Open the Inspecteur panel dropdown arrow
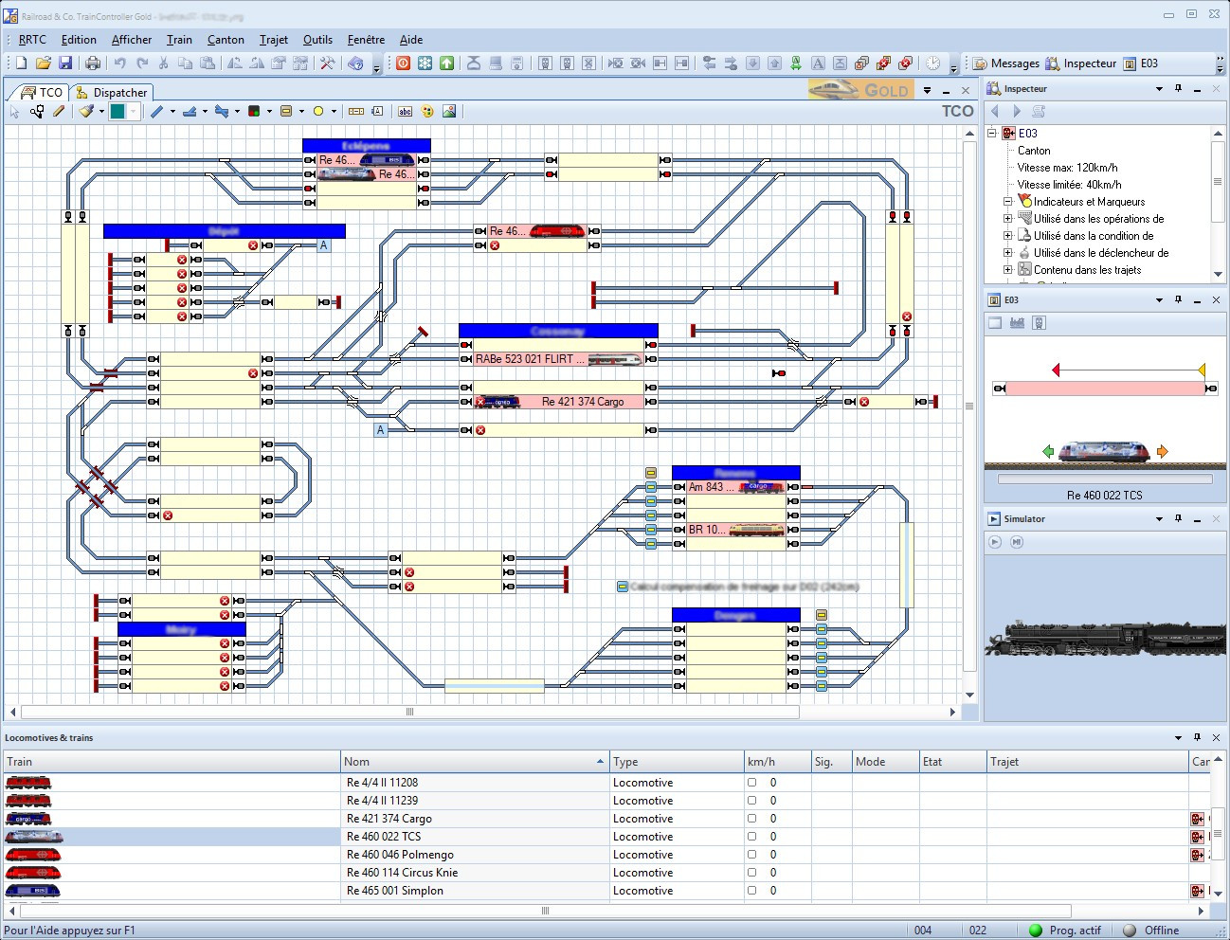 tap(1159, 89)
